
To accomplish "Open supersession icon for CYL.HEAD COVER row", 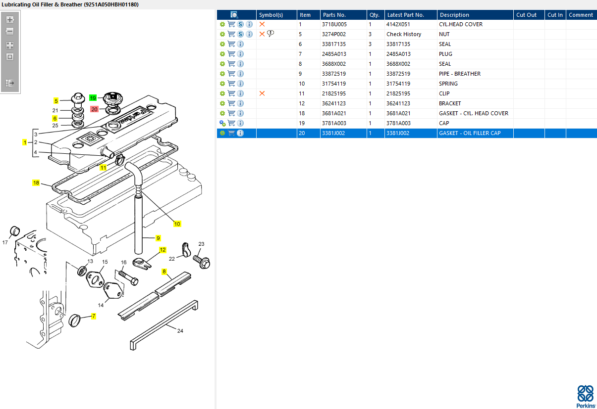I will pos(240,24).
